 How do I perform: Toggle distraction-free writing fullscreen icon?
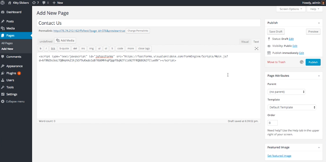click(x=256, y=49)
